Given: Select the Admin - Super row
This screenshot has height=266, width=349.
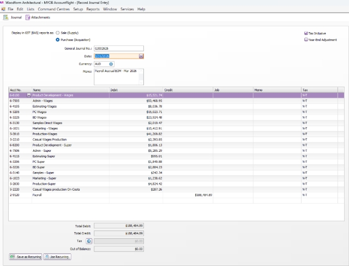Looking at the screenshot, I should (176, 151).
